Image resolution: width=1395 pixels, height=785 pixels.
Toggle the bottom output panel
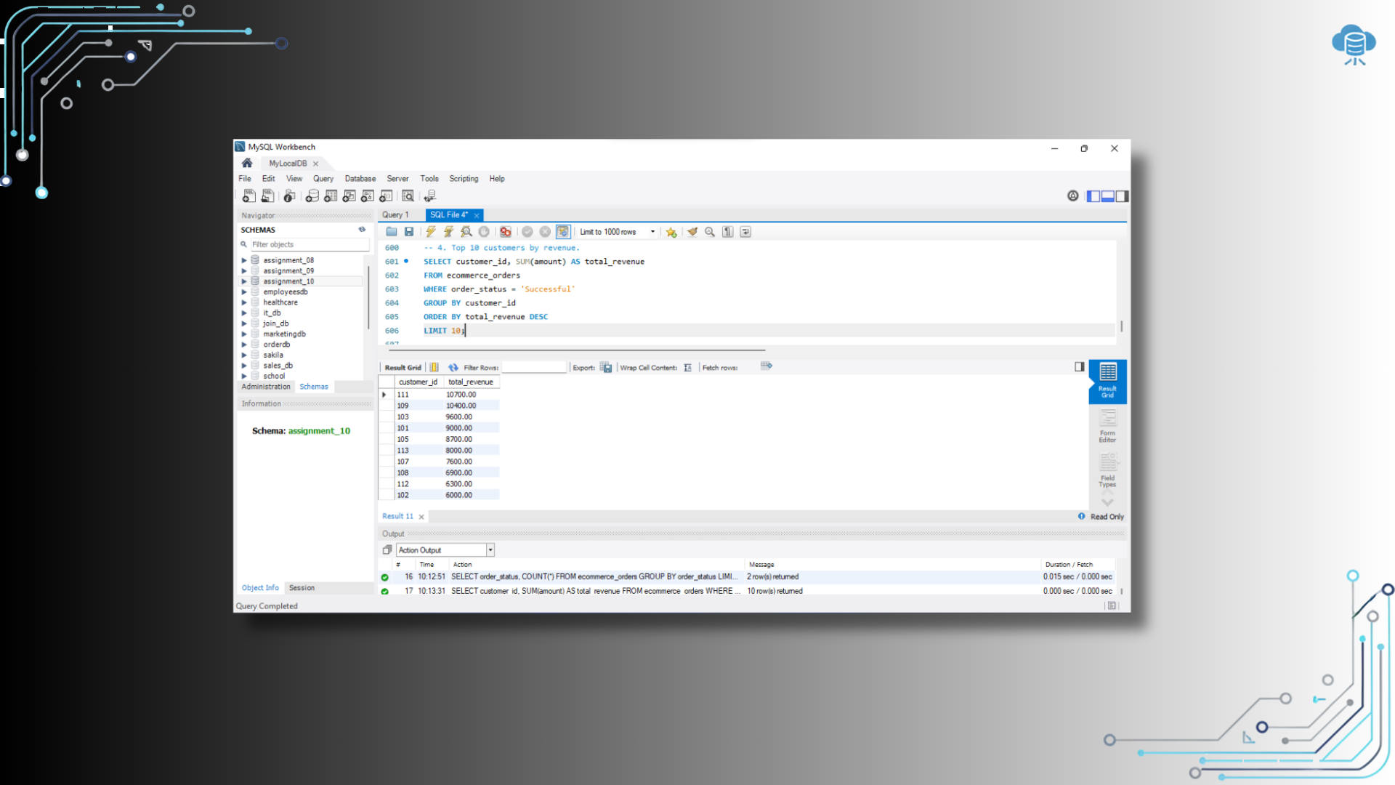1108,196
